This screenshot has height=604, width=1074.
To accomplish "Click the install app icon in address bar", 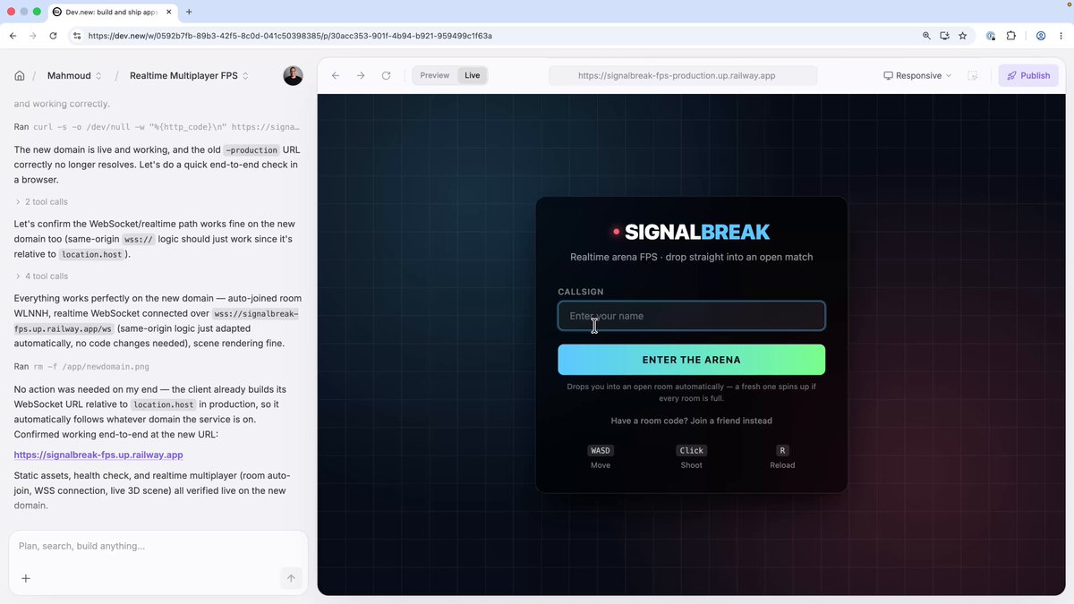I will (944, 36).
